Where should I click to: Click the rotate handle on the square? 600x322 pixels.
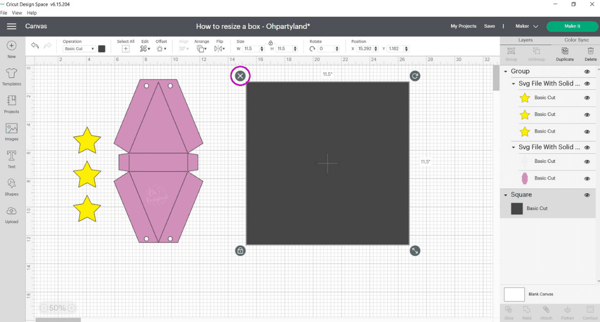tap(415, 76)
